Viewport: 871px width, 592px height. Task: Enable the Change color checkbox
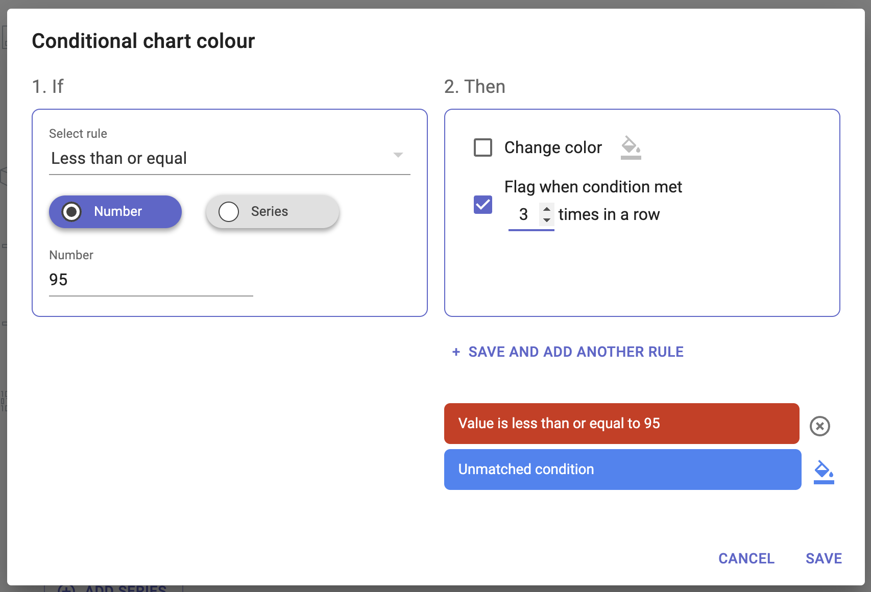tap(483, 147)
